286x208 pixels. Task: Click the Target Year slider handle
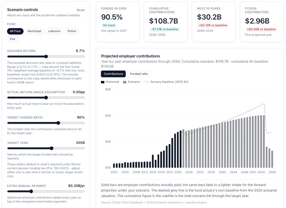(x=52, y=148)
